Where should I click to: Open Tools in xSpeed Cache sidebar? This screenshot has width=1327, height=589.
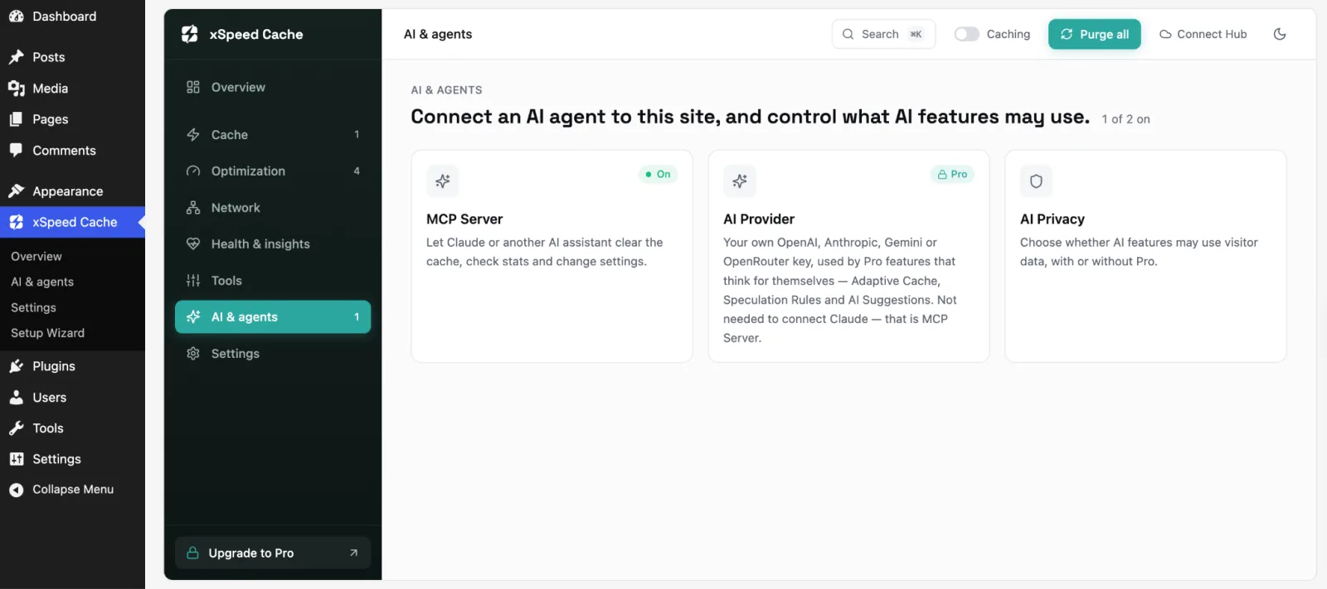point(273,281)
